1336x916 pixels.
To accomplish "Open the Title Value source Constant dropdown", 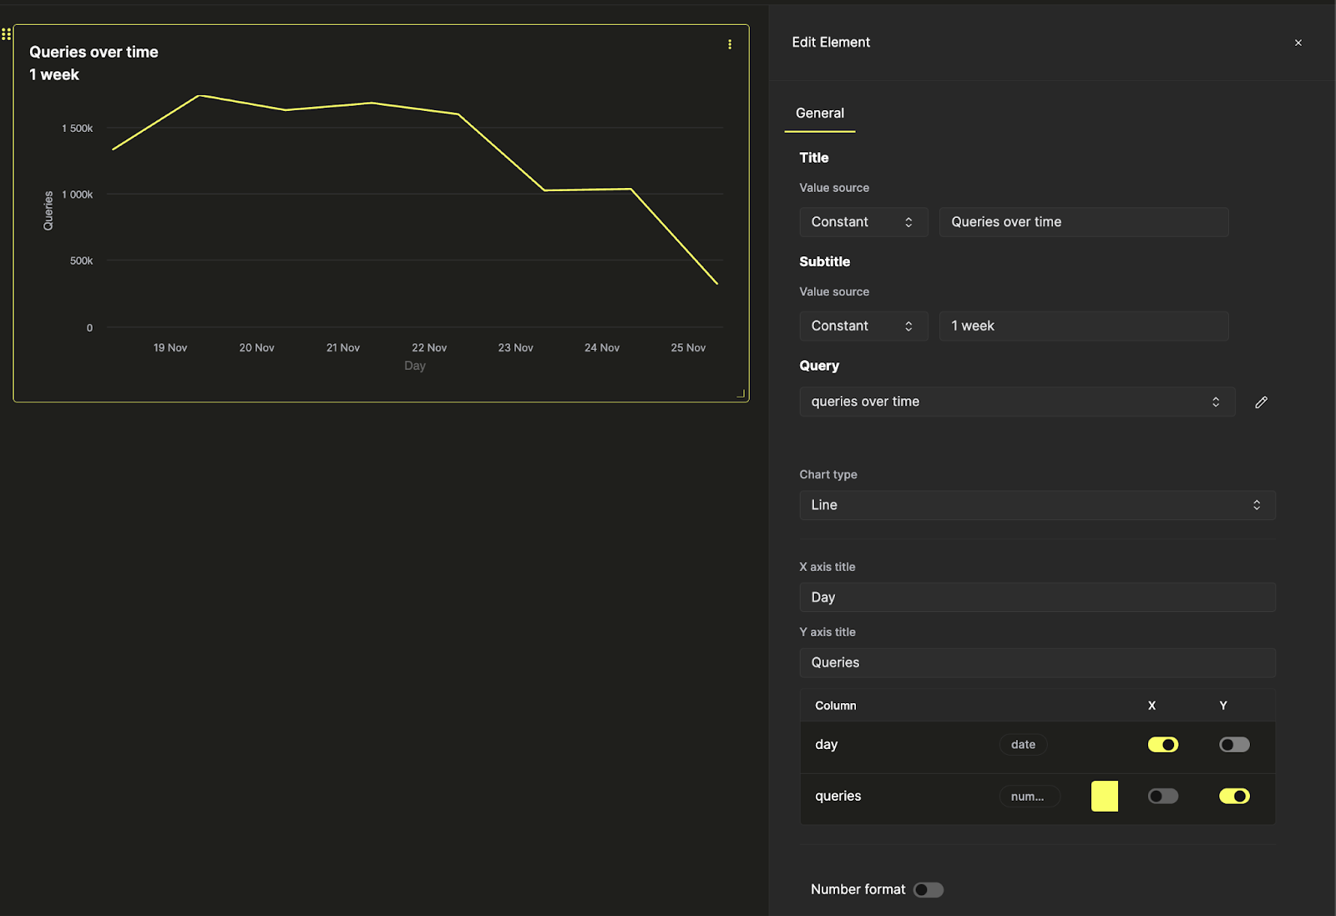I will tap(863, 221).
